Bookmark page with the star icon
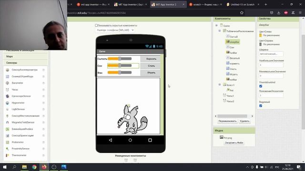The height and width of the screenshot is (171, 305). 242,13
